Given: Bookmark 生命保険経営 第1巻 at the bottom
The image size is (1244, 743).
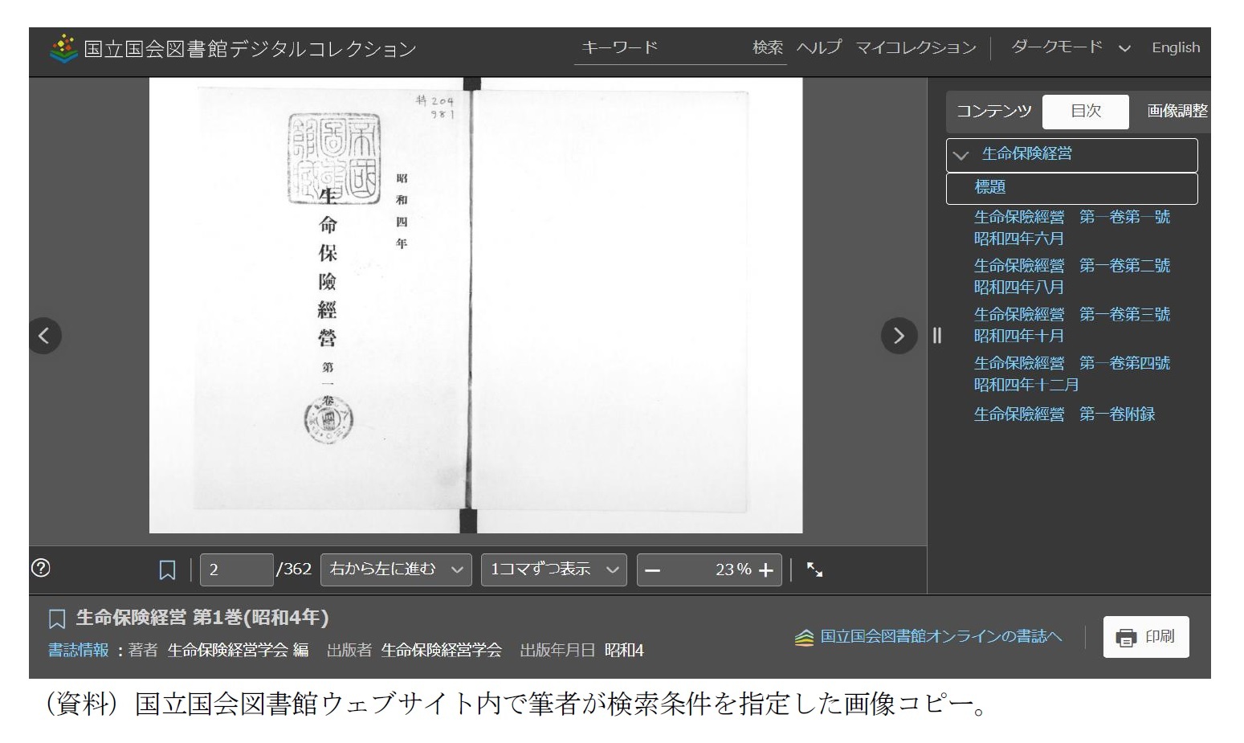Looking at the screenshot, I should point(56,618).
